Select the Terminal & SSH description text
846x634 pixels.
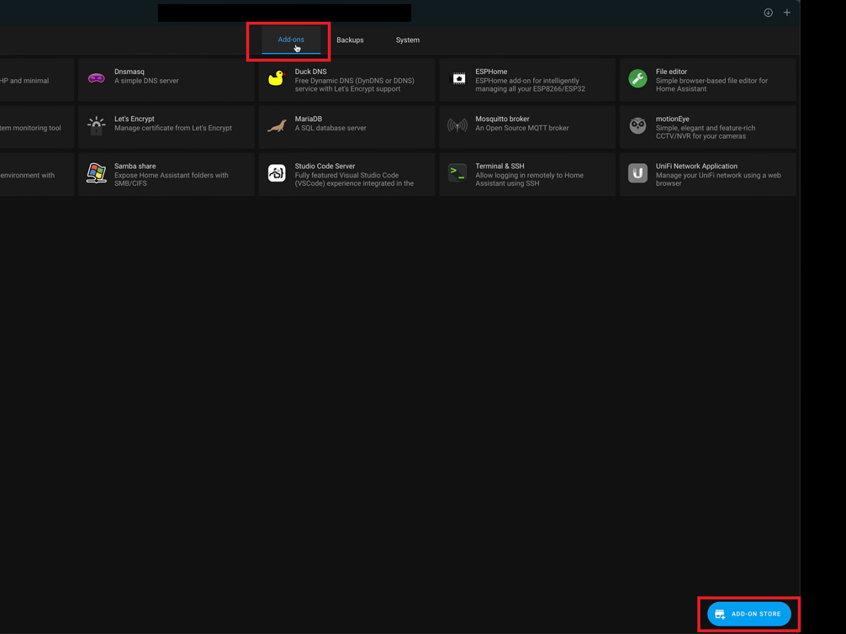529,180
